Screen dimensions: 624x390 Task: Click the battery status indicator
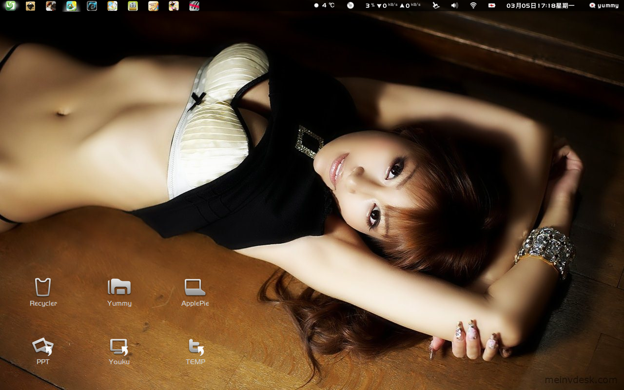(492, 5)
